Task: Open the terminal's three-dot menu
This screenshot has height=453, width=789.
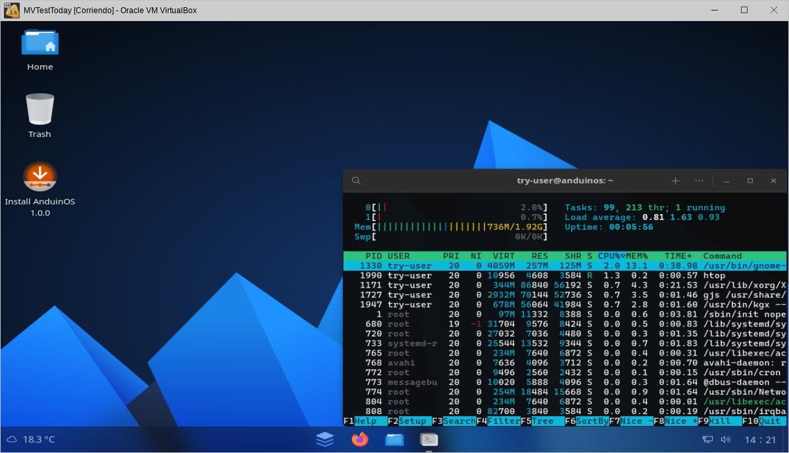Action: tap(699, 180)
